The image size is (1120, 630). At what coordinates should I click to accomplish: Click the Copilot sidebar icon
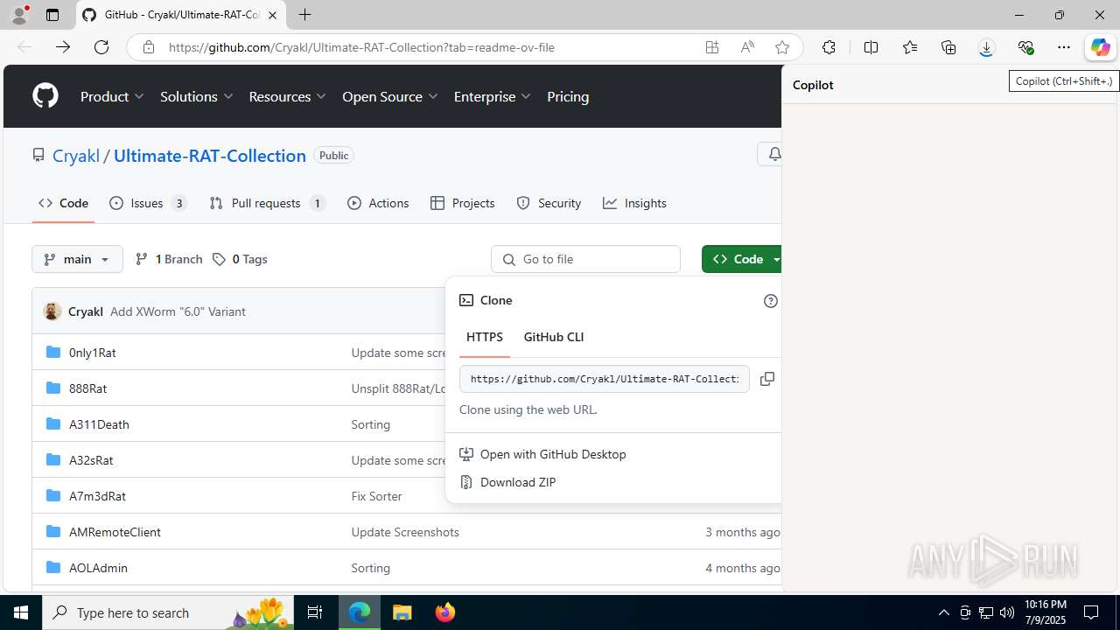tap(1100, 47)
